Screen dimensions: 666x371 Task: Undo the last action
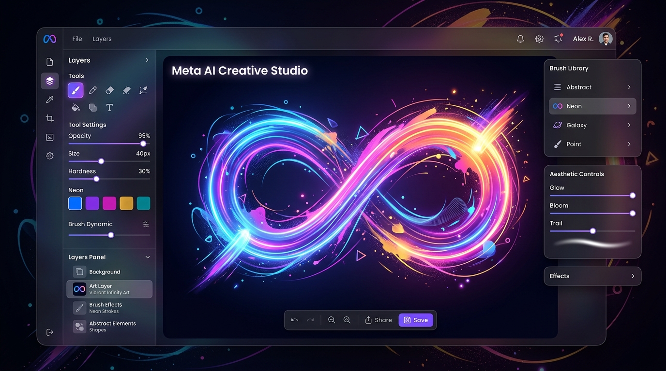tap(295, 320)
